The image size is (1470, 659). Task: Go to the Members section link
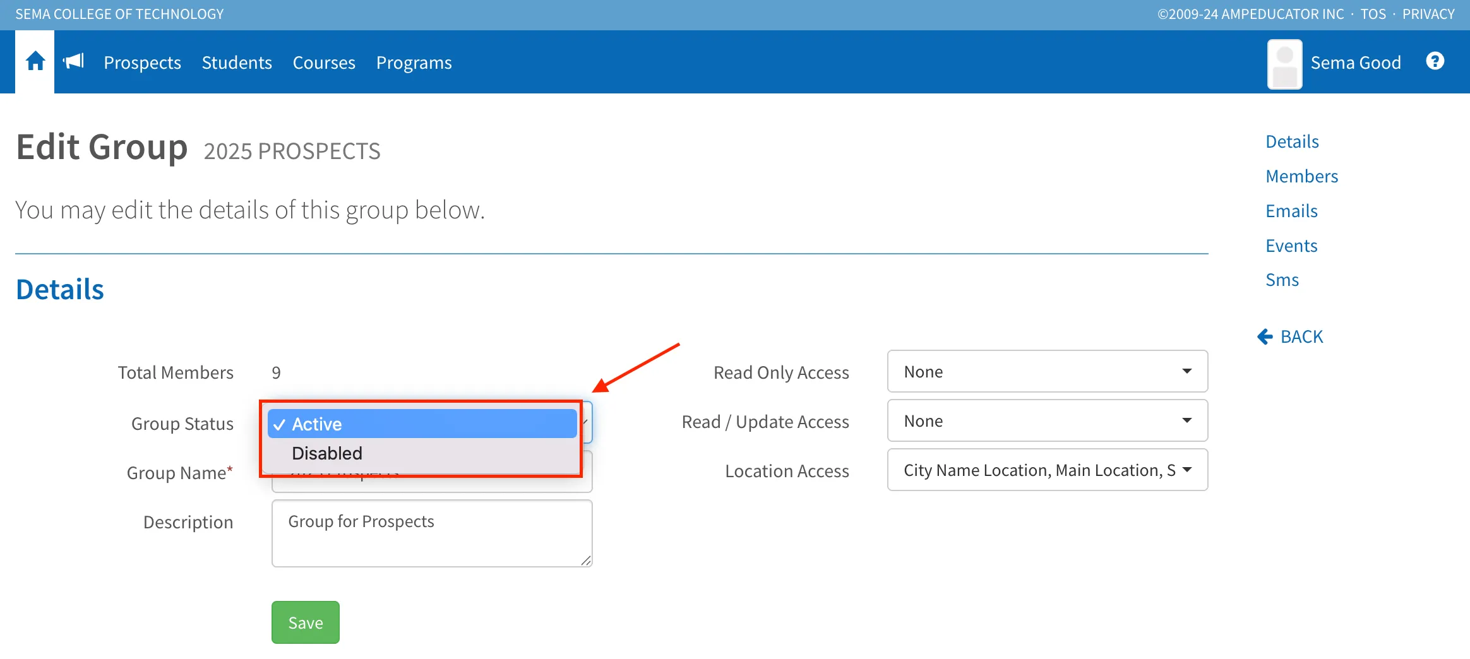pos(1301,176)
